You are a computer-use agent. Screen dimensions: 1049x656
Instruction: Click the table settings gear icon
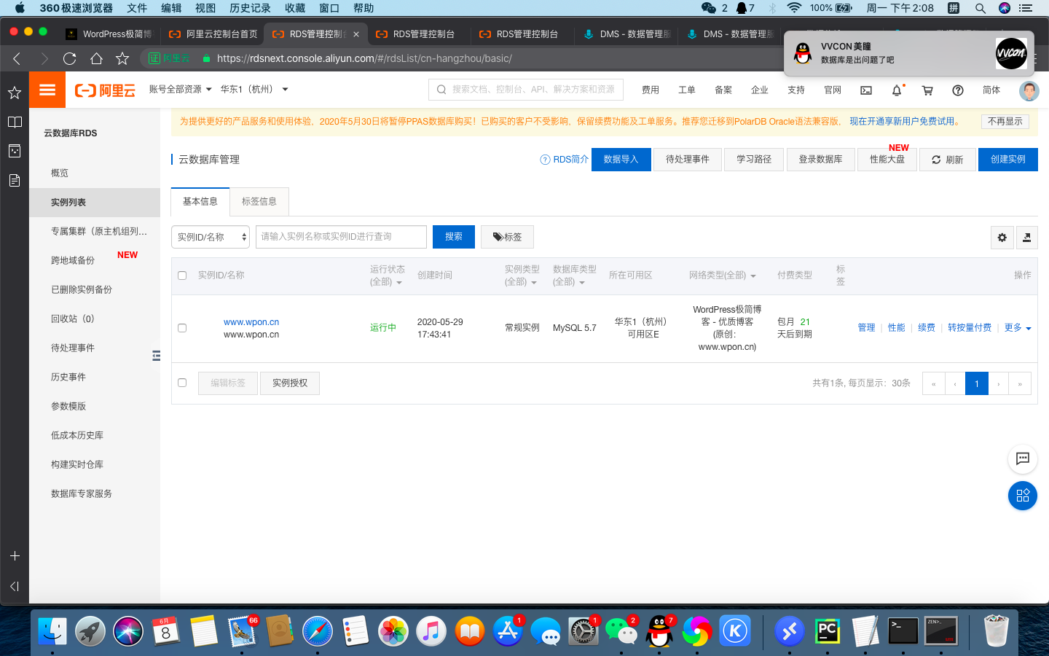[1002, 238]
